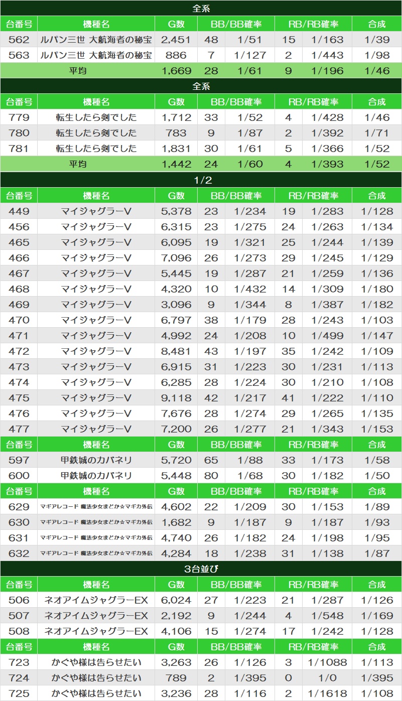
Task: Click BB rate 1/116 in row 725
Action: [x=249, y=693]
